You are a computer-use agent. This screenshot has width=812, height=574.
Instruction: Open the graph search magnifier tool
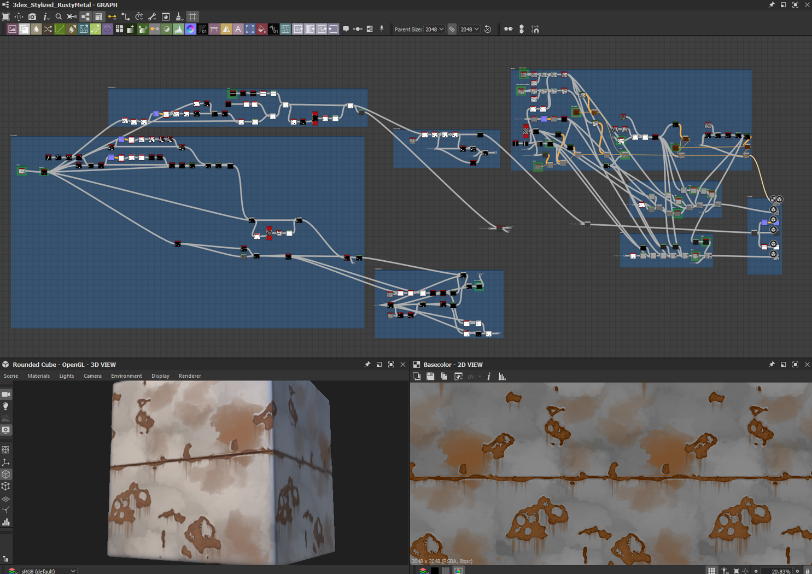[x=59, y=17]
